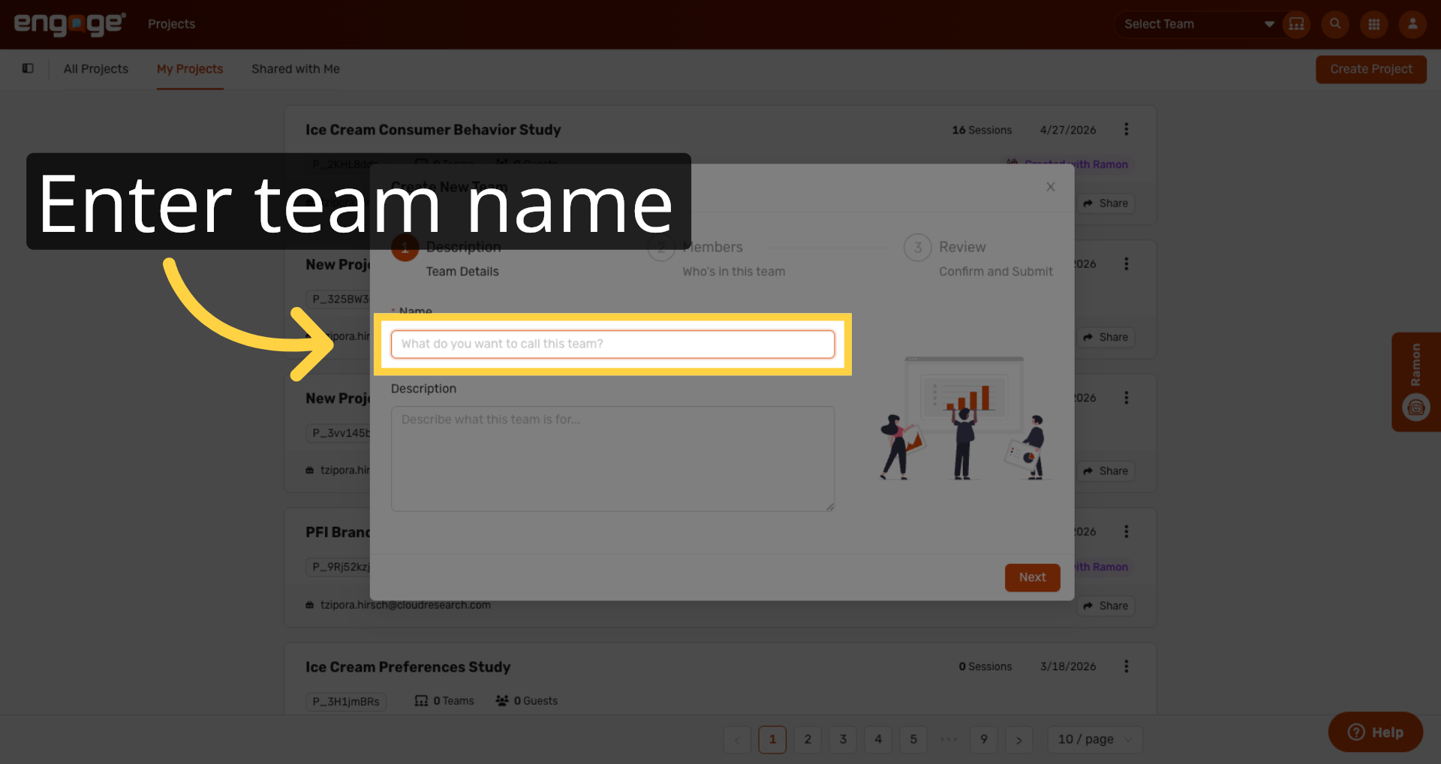
Task: Click previous page arrow in pagination
Action: tap(737, 739)
